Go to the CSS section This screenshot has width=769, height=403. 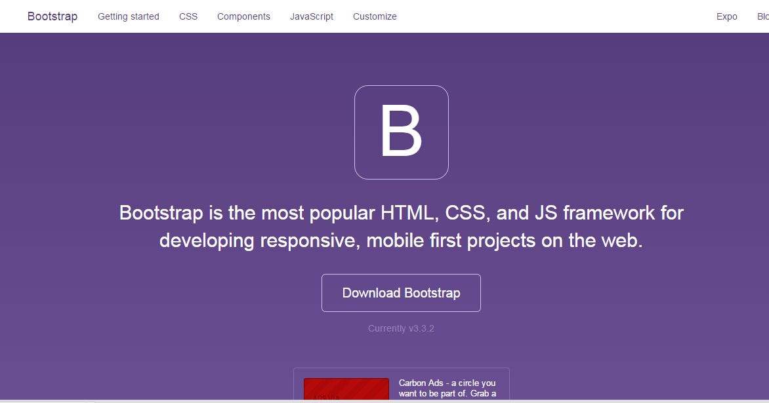click(188, 16)
